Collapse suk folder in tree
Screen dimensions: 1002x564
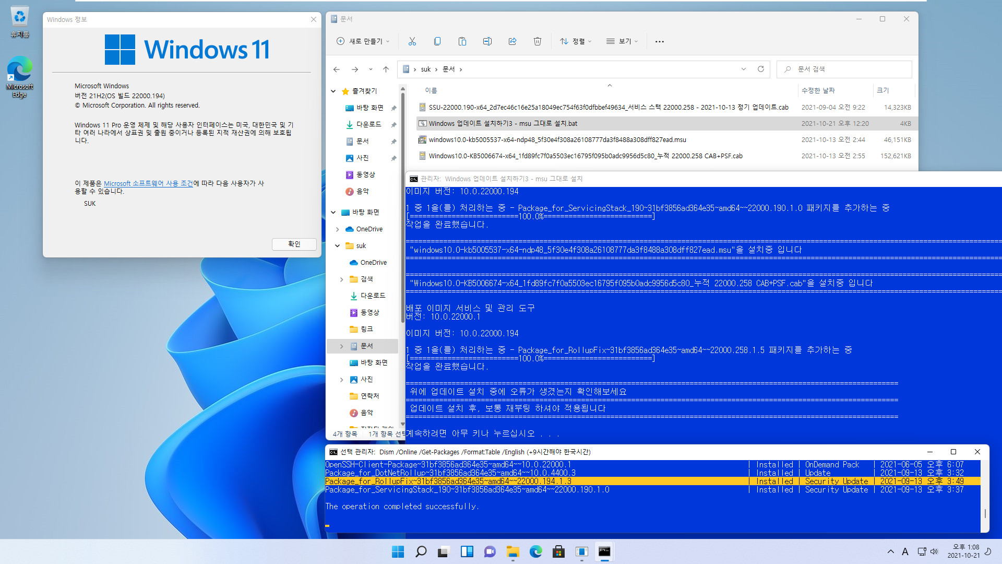[338, 246]
